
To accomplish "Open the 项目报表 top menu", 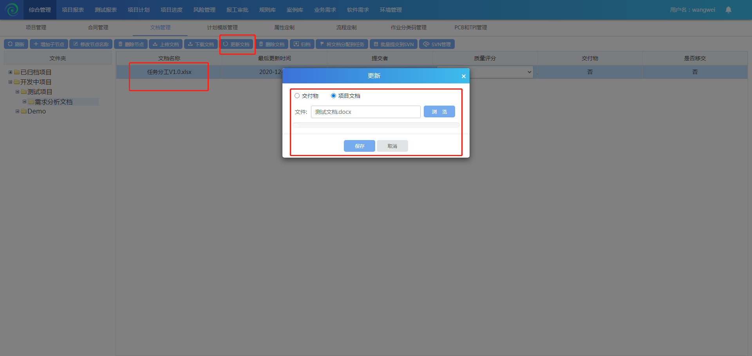I will tap(73, 10).
